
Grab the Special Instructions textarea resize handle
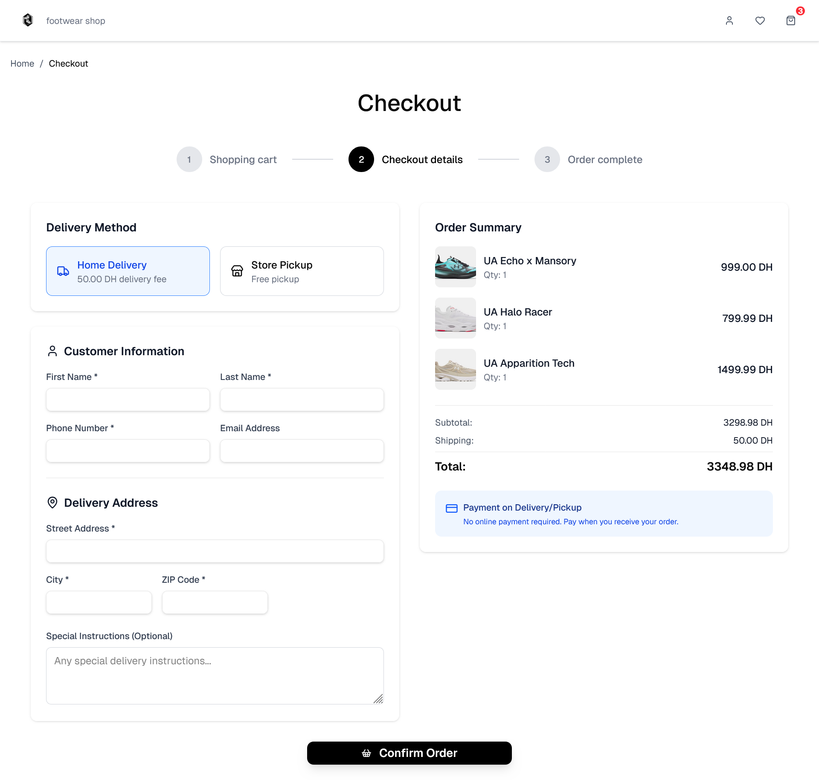[x=378, y=699]
